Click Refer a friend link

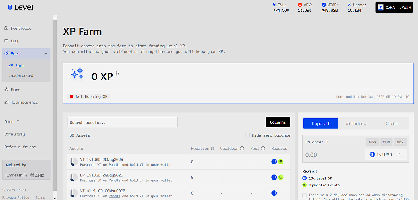pyautogui.click(x=20, y=147)
